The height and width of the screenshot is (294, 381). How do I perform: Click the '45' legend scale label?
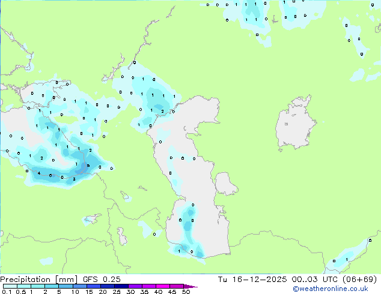pyautogui.click(x=172, y=292)
